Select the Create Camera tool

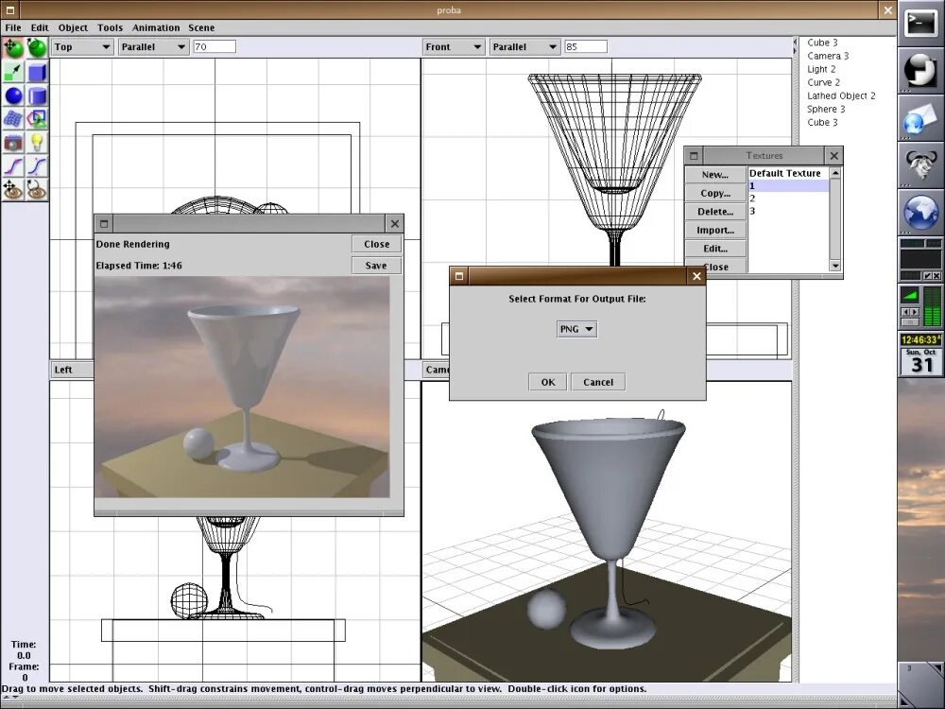pyautogui.click(x=13, y=143)
